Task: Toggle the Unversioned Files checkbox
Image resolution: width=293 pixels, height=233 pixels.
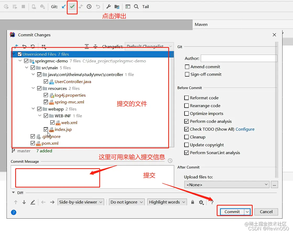Action: (x=20, y=54)
